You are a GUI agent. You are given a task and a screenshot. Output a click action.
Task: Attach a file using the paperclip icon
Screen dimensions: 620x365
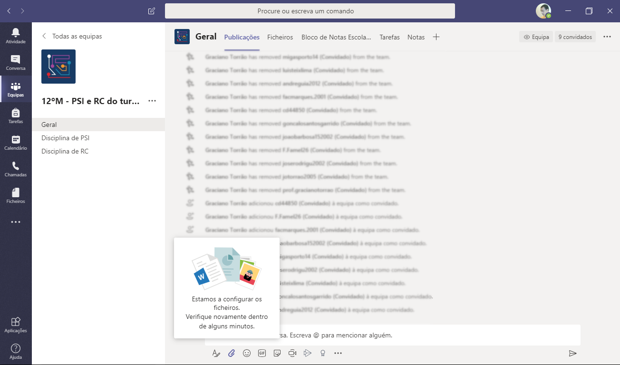(x=232, y=353)
